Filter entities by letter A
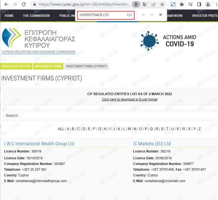 pyautogui.click(x=68, y=129)
